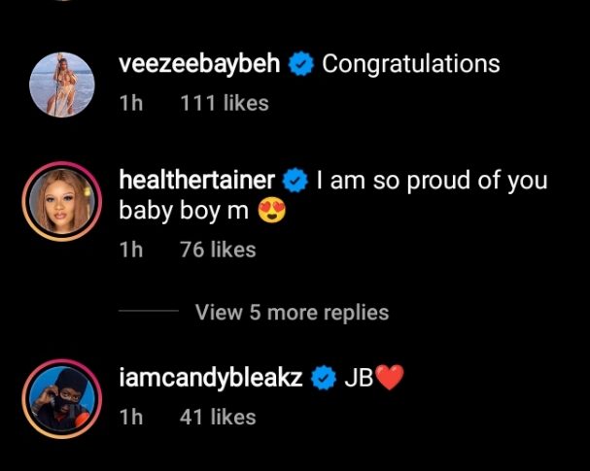Select the iamcandybleakz username
Viewport: 590px width, 471px height.
click(x=211, y=380)
